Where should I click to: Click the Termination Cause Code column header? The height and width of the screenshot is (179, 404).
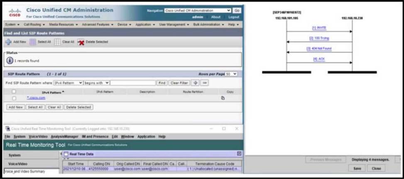215,164
